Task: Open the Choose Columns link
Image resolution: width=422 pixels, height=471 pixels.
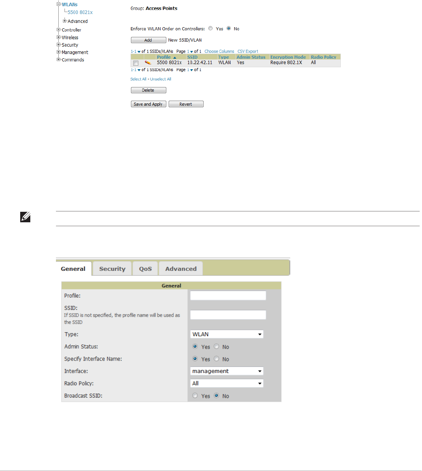Action: pos(219,51)
